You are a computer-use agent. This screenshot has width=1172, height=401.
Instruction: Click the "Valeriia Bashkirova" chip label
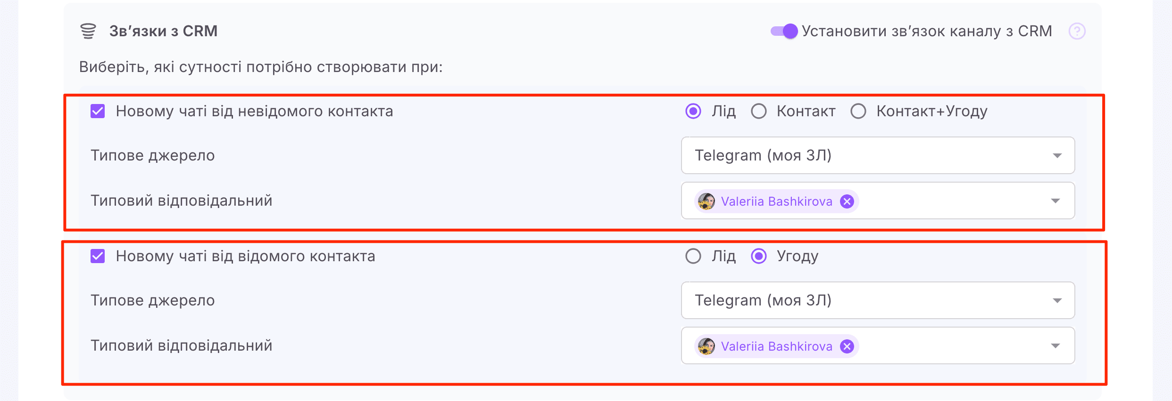click(776, 201)
